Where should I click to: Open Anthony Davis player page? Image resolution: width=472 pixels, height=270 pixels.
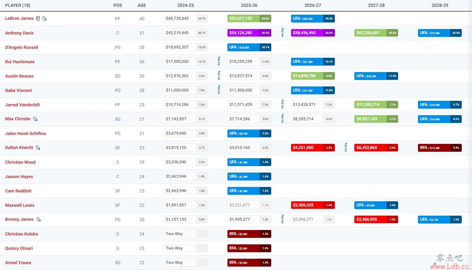coord(19,33)
